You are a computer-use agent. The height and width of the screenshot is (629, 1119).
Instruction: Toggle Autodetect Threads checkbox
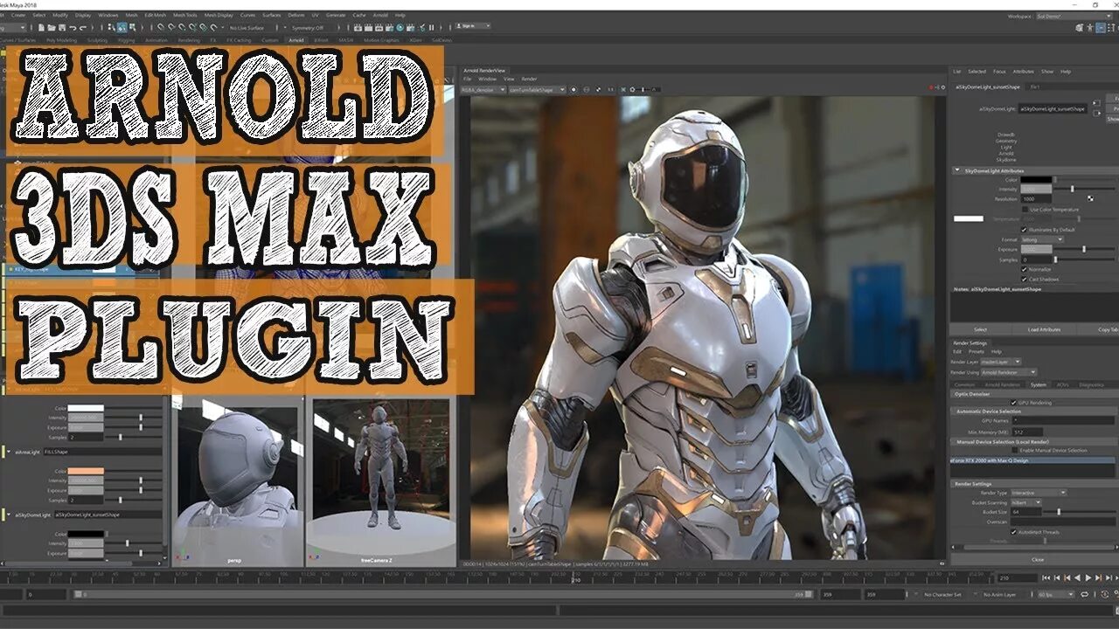(1013, 531)
